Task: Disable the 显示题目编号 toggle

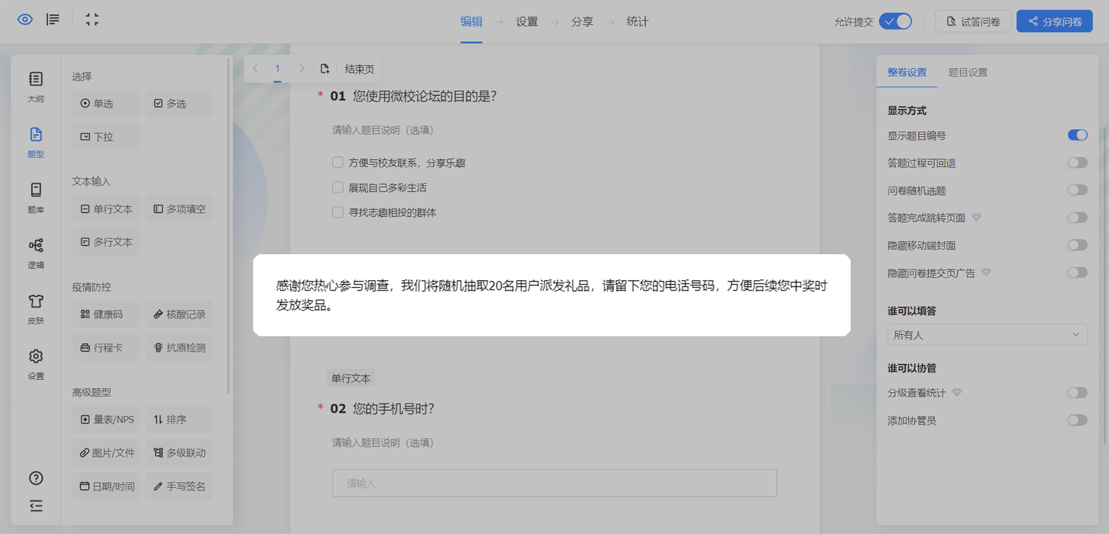Action: (1077, 135)
